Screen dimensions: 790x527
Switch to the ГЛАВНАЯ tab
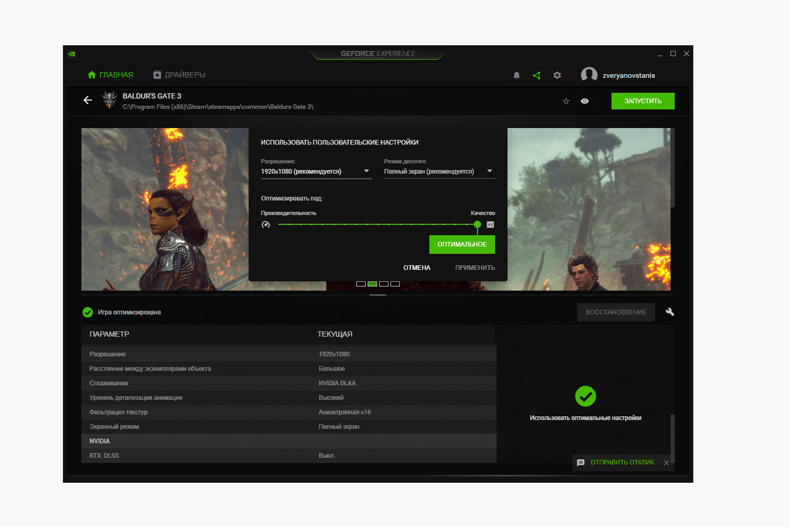point(110,75)
